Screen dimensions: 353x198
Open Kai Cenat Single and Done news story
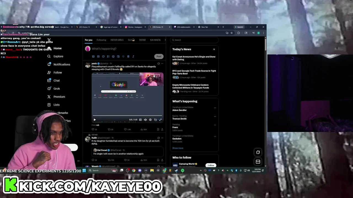click(x=194, y=60)
